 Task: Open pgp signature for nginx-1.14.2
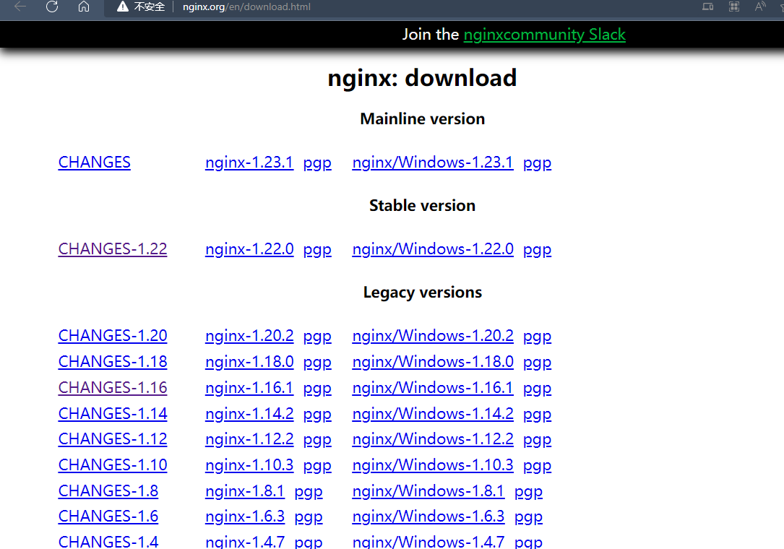pos(317,415)
